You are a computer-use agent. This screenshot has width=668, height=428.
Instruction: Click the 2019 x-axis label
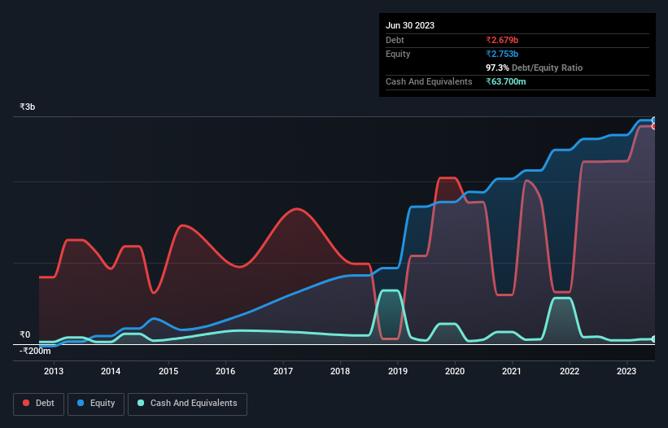(398, 371)
